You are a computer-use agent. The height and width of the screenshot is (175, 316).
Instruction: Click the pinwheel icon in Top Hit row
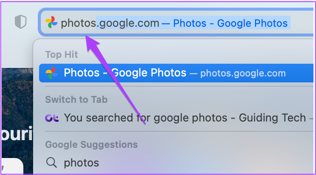[x=52, y=73]
